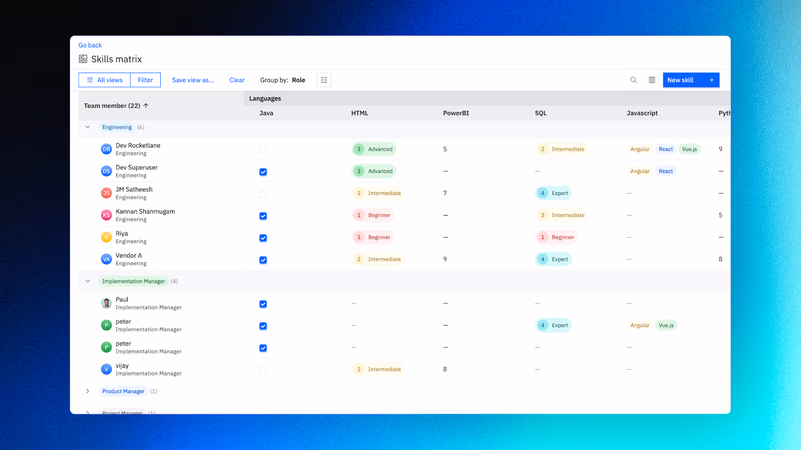
Task: Click Kannan Shanmugam's Beginner HTML badge
Action: [372, 215]
